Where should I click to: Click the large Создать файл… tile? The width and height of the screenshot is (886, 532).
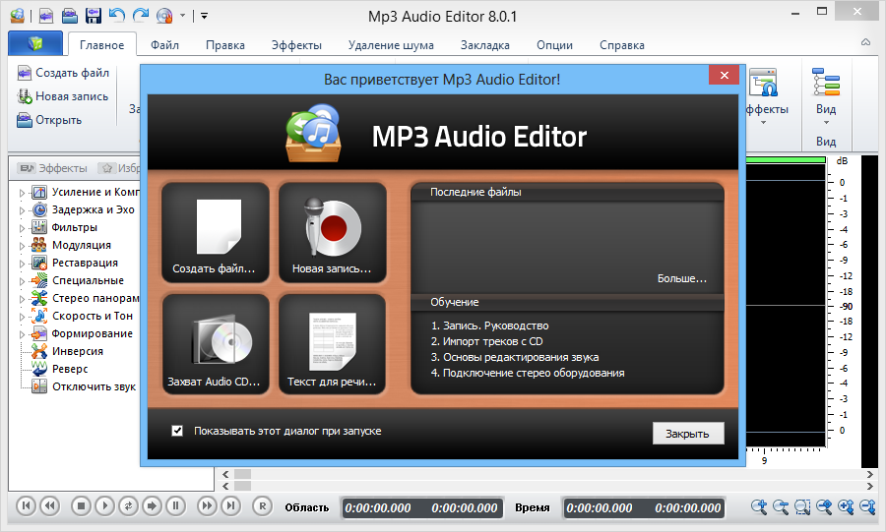coord(215,232)
